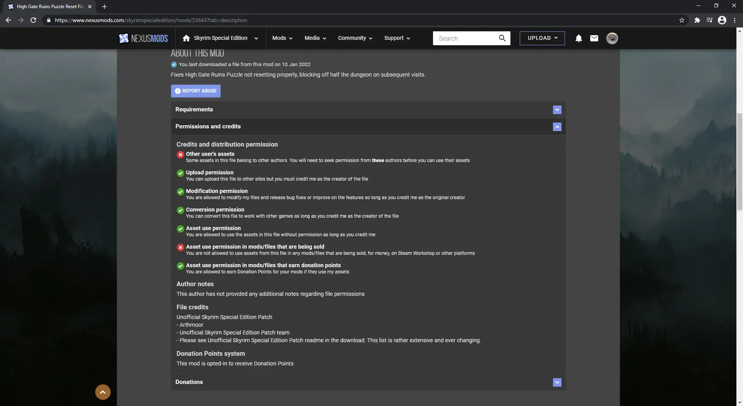Image resolution: width=743 pixels, height=406 pixels.
Task: Click 'Unofficial Skyrim Special Edition Patch' credit line
Action: tap(224, 317)
